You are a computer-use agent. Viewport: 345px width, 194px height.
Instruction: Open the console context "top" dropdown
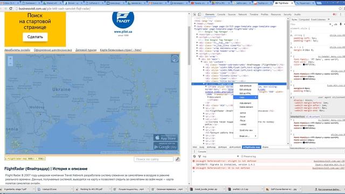tap(220, 156)
